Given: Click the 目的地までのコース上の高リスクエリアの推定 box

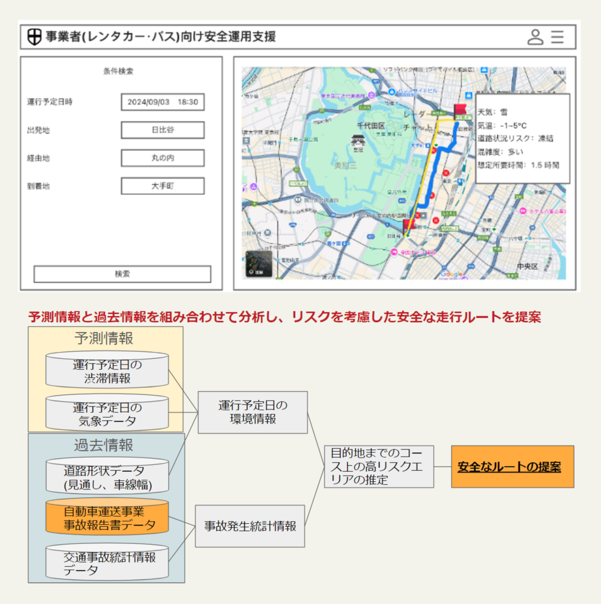Looking at the screenshot, I should 379,467.
